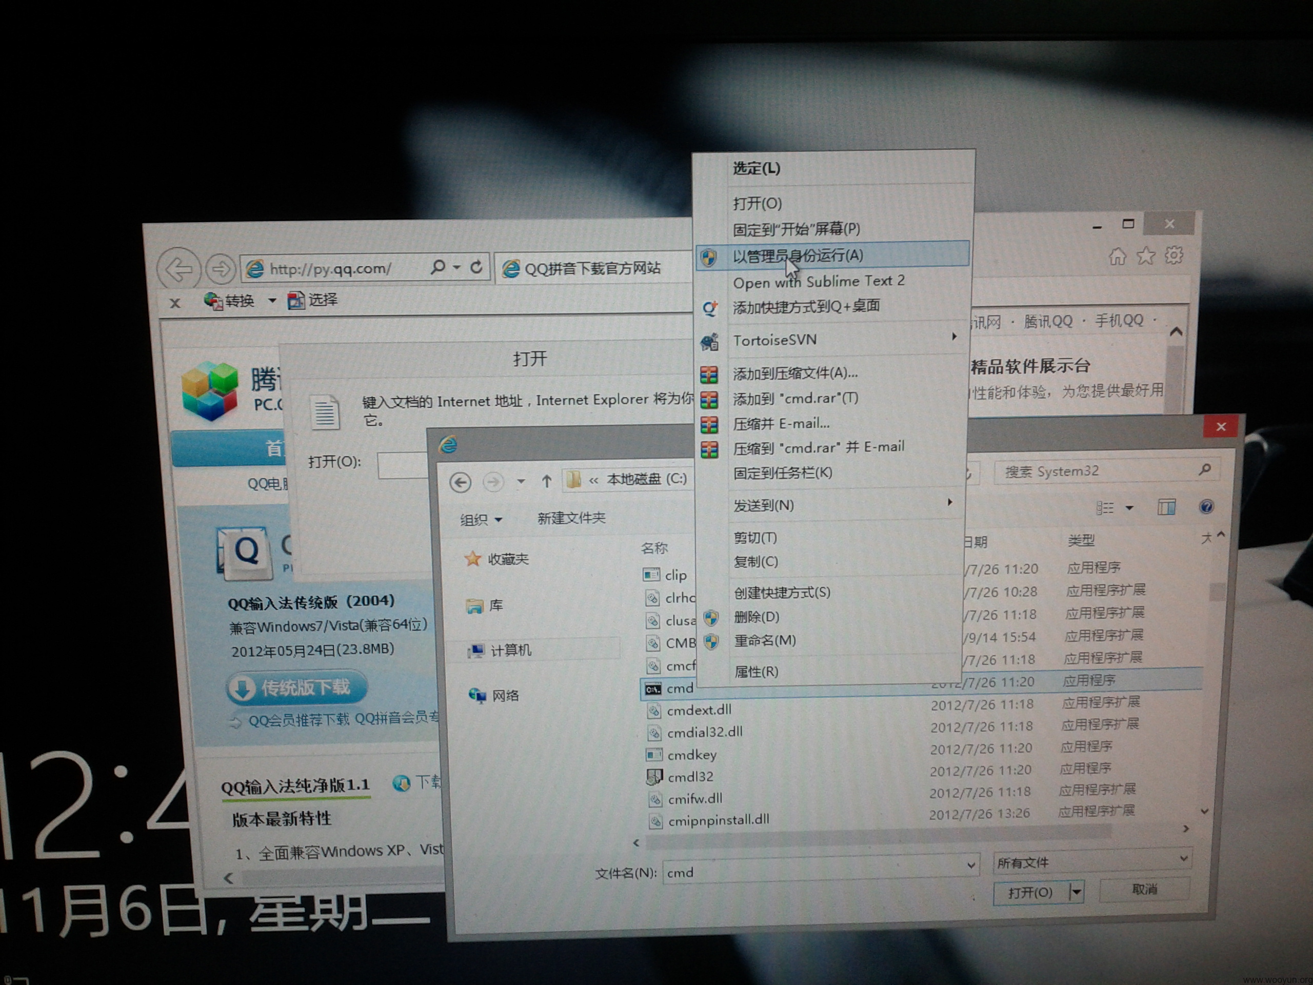Choose 选定(L) in context menu
The image size is (1313, 985).
click(832, 168)
